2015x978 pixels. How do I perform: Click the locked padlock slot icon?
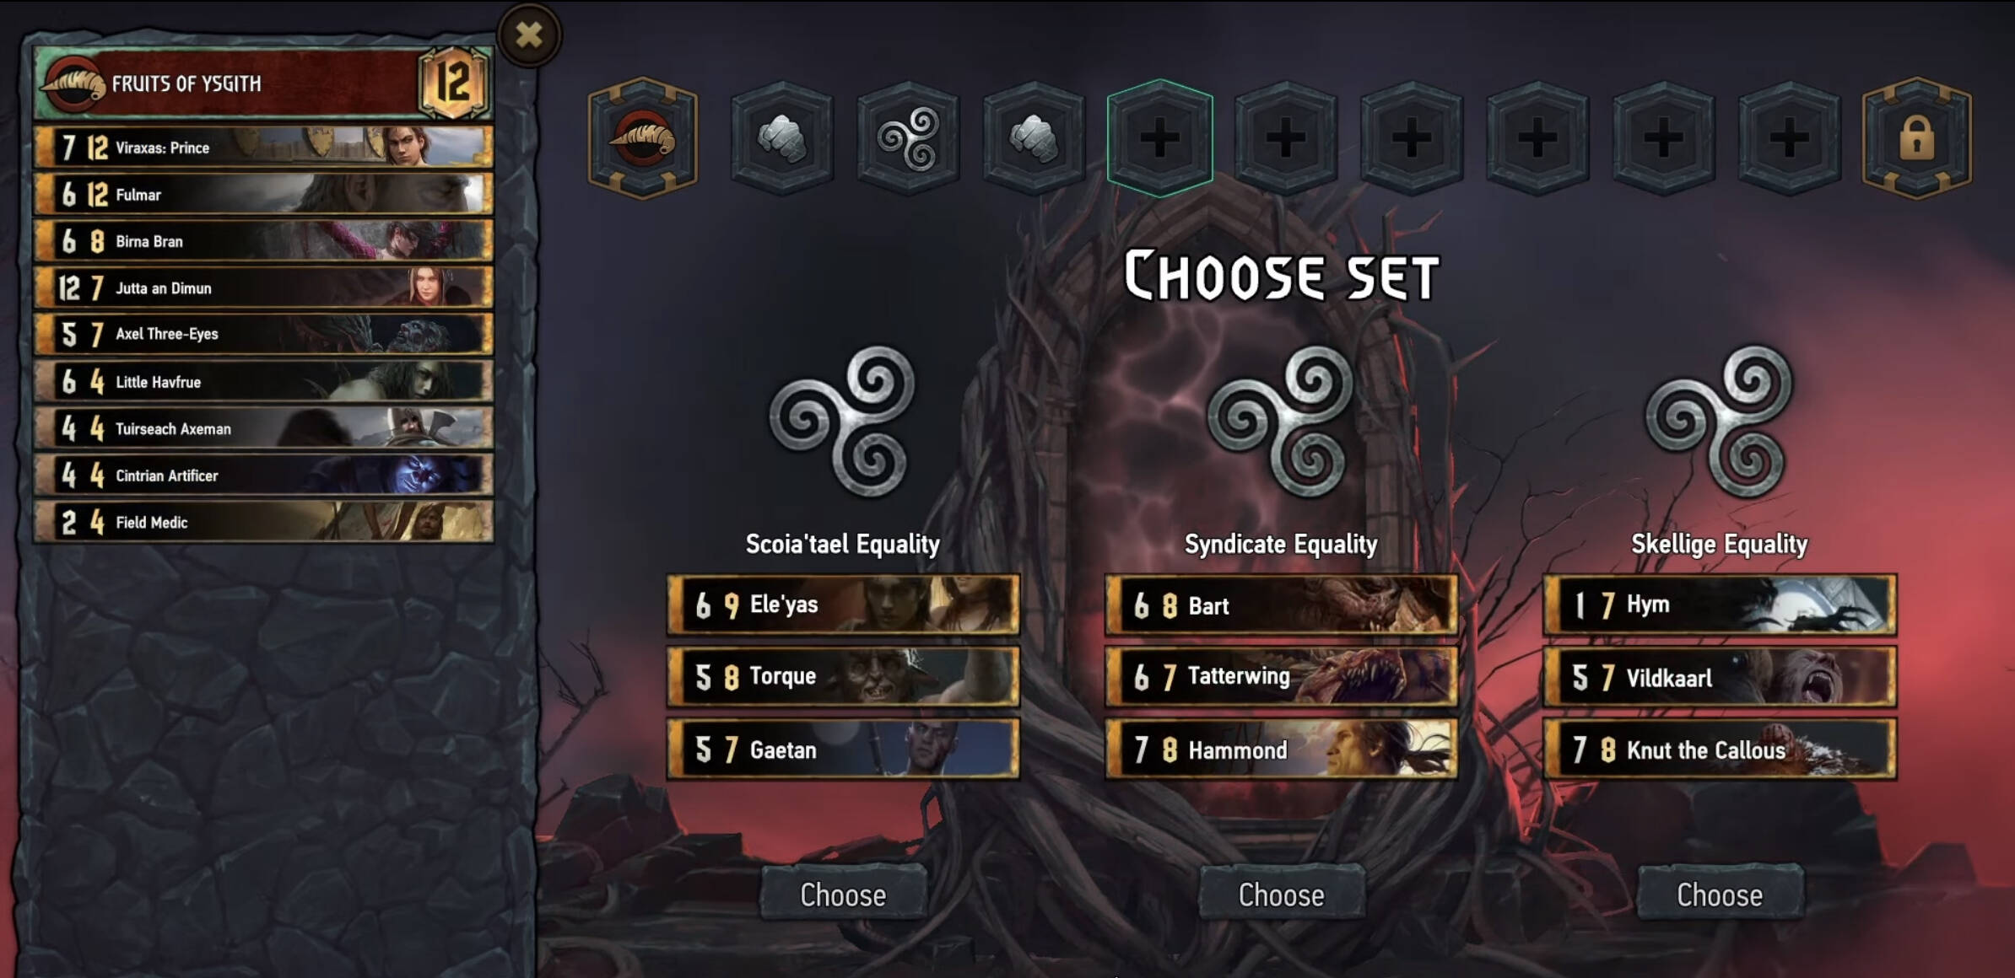click(x=1916, y=138)
